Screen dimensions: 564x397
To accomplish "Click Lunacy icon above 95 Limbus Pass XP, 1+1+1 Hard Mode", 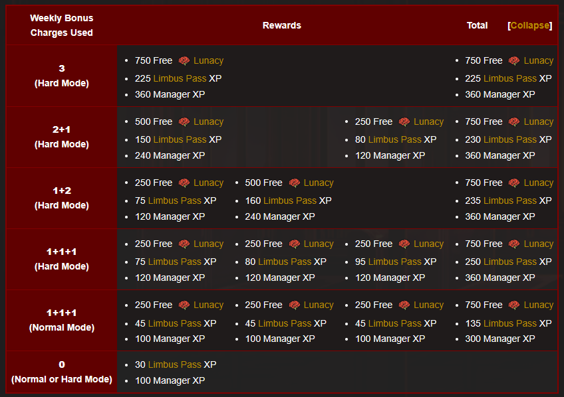I will pos(404,244).
